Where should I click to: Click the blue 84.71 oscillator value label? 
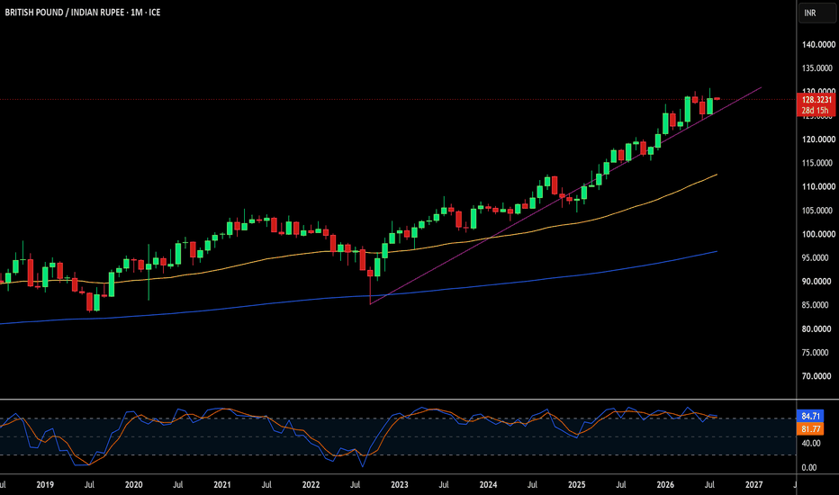pyautogui.click(x=810, y=417)
